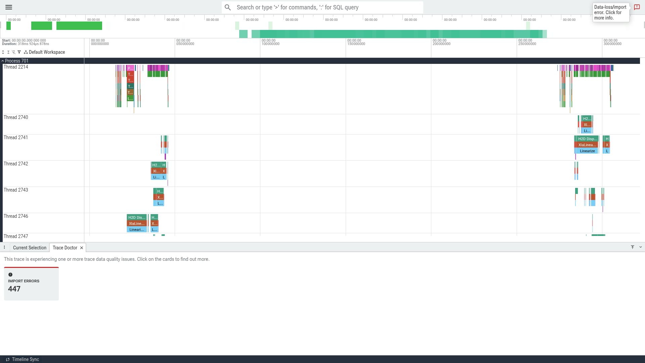This screenshot has height=363, width=645.
Task: Select the H2D Disp... slice in Thread 2741
Action: coord(587,139)
